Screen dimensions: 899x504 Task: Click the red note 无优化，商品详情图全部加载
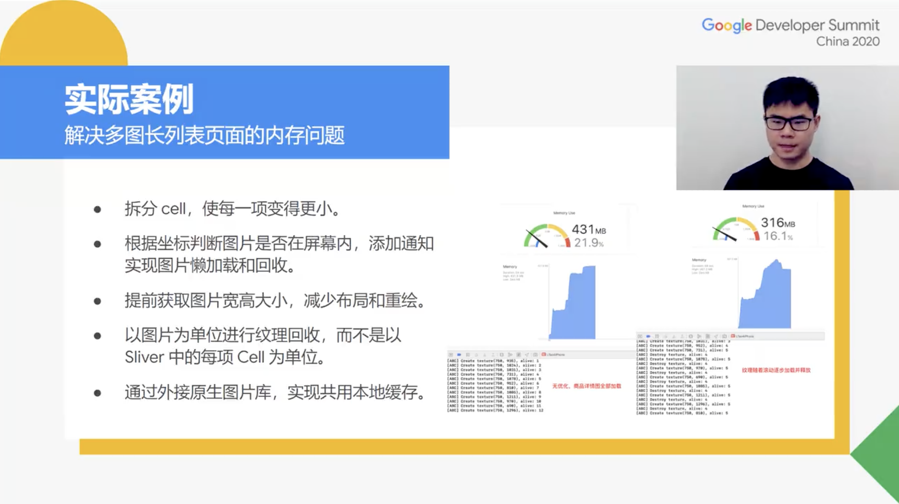(586, 386)
